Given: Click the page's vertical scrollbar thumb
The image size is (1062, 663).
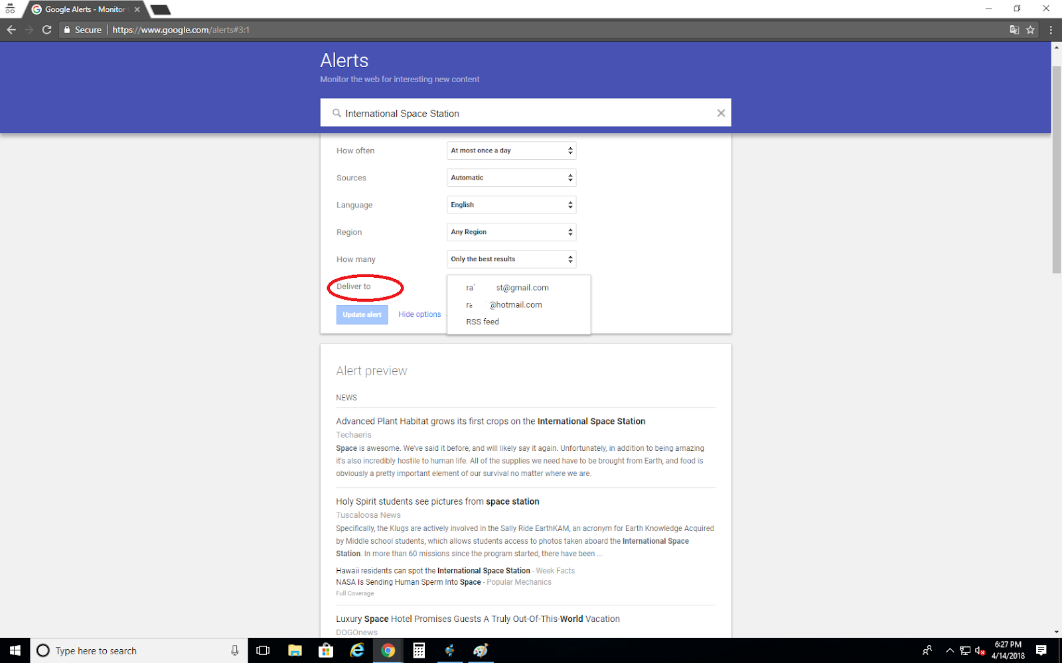Looking at the screenshot, I should coord(1057,170).
